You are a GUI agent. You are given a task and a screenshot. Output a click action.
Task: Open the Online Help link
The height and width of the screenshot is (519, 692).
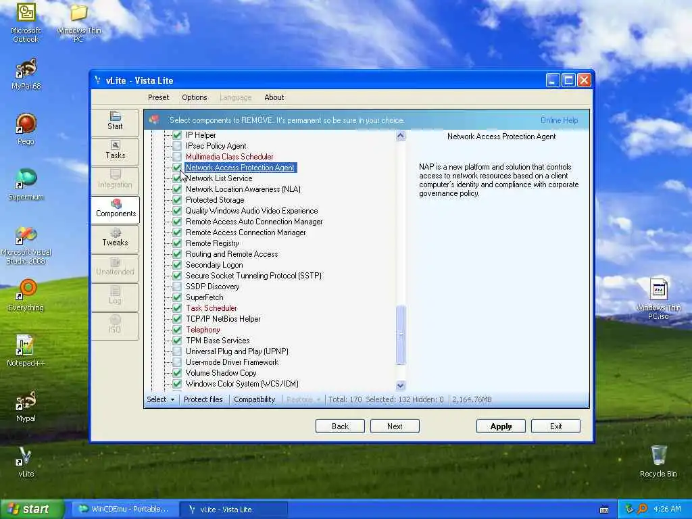559,120
